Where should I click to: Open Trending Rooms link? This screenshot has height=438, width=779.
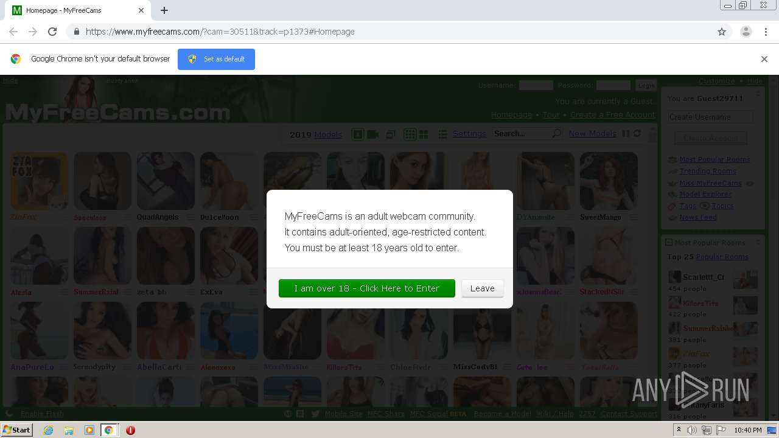tap(708, 171)
